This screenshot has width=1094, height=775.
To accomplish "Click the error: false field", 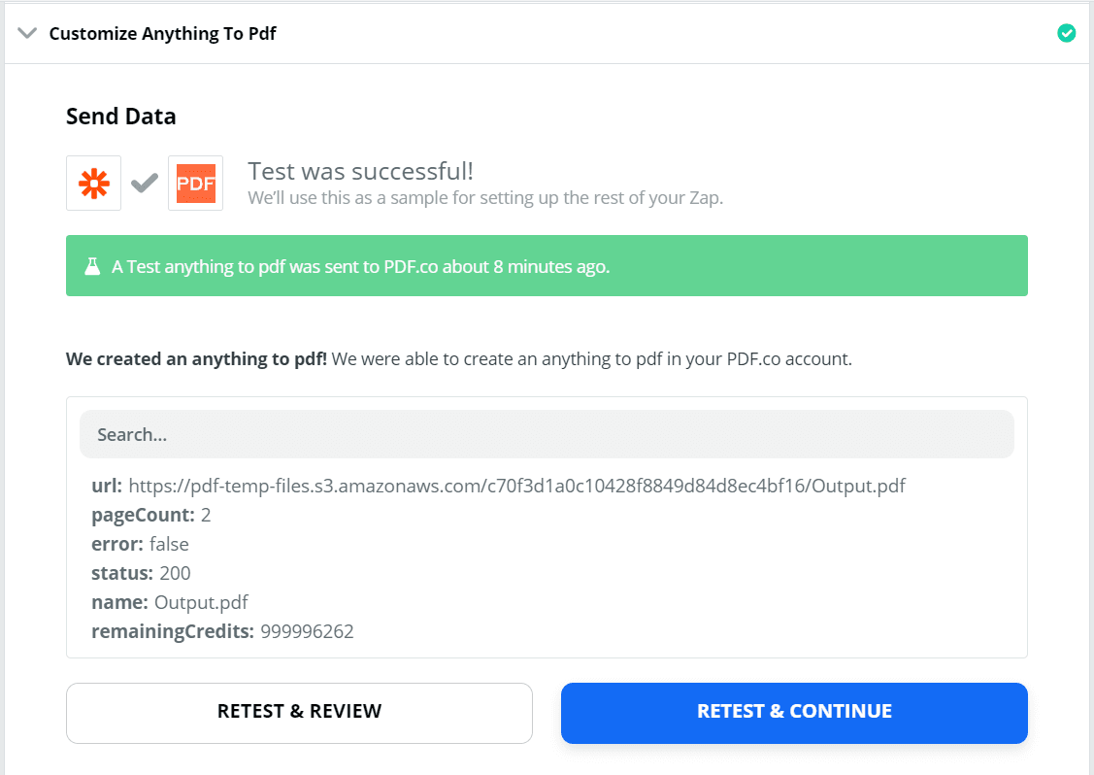I will click(130, 544).
